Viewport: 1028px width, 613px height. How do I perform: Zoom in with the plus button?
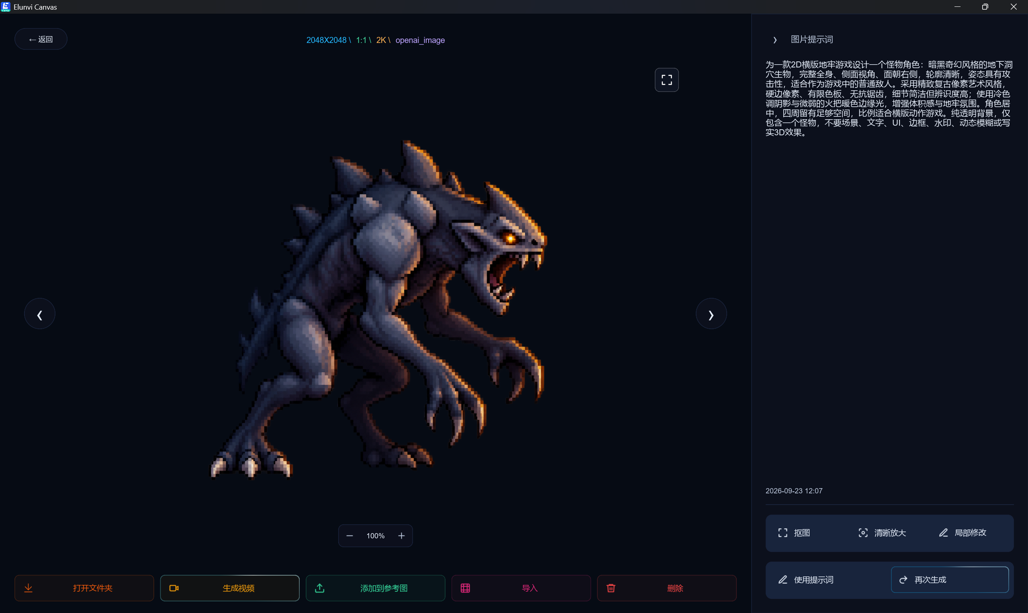click(x=401, y=536)
